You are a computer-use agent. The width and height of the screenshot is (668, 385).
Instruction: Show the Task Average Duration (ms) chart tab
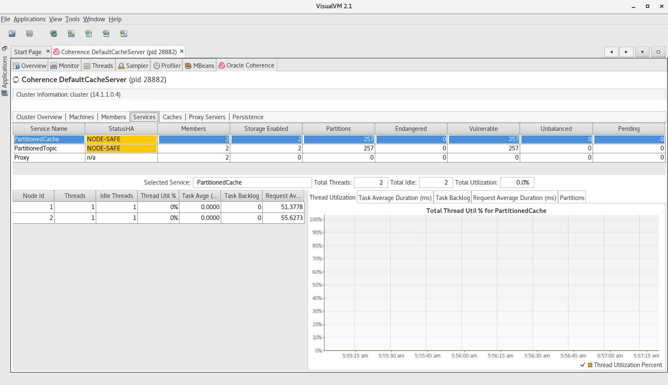click(395, 198)
